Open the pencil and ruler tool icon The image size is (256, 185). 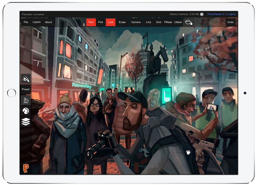(x=26, y=100)
